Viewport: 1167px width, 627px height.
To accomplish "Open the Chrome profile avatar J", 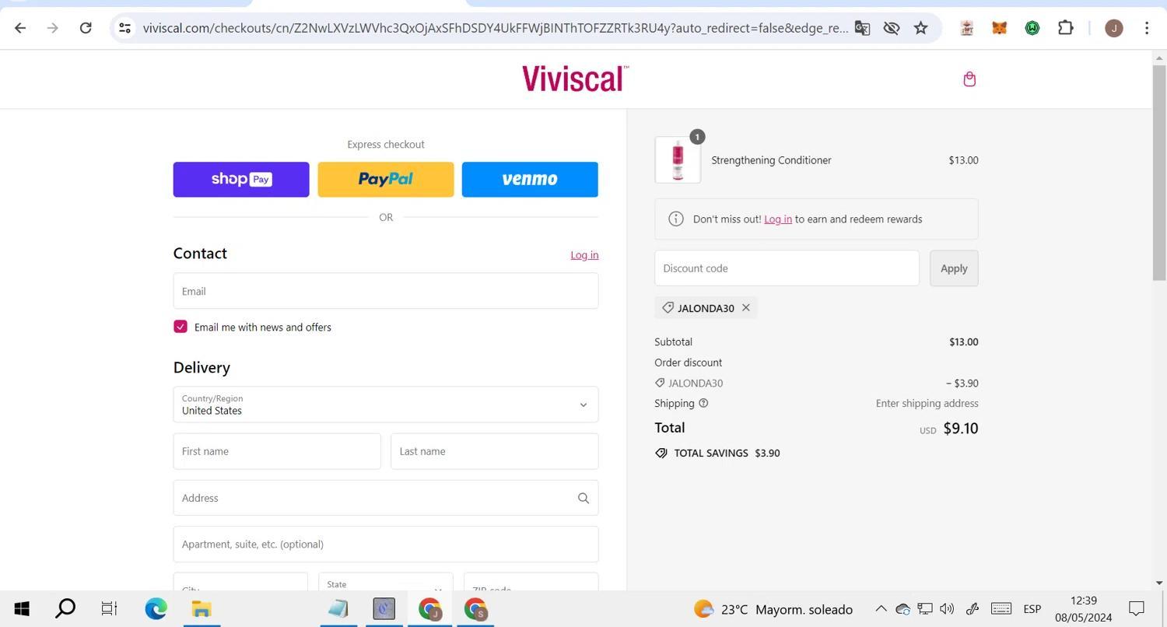I will coord(1114,28).
